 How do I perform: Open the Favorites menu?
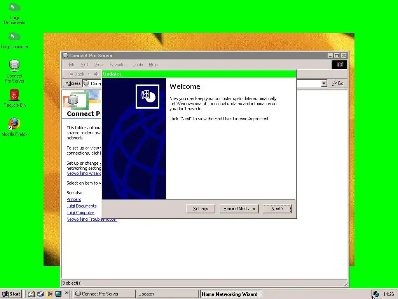pos(118,65)
